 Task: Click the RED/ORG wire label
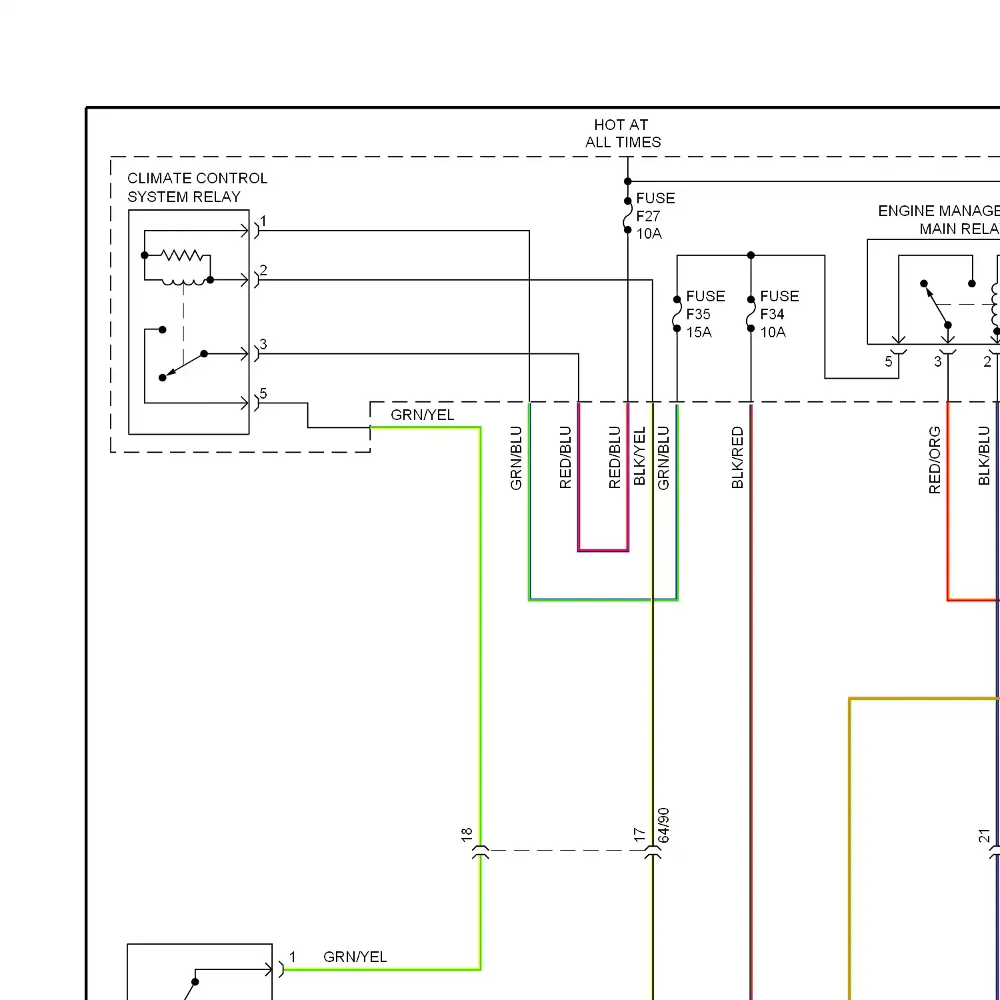click(x=935, y=460)
